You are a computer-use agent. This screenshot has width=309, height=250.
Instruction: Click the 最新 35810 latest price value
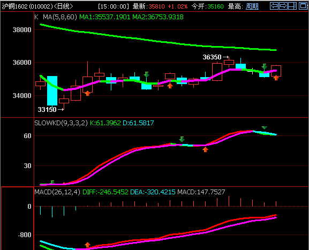(157, 6)
